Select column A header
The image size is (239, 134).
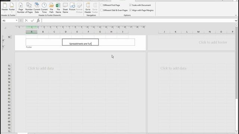(31, 32)
